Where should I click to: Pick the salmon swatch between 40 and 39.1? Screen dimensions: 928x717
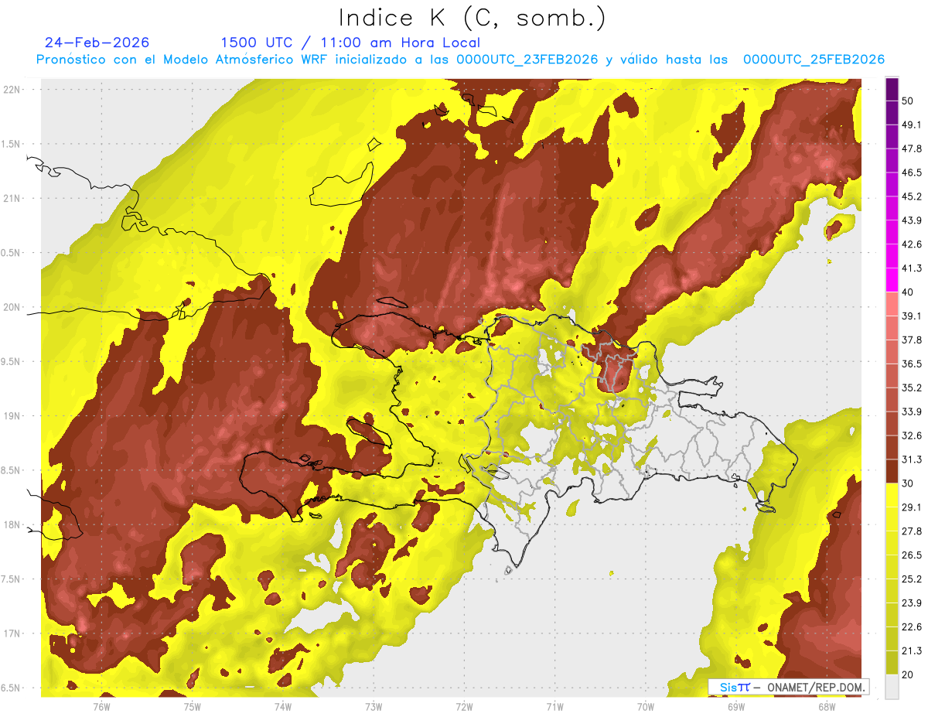point(892,304)
